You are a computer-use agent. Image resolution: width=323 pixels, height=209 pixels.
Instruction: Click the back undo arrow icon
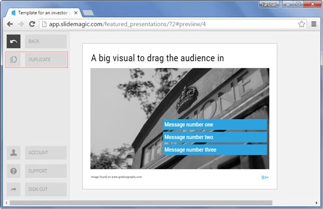pyautogui.click(x=13, y=41)
